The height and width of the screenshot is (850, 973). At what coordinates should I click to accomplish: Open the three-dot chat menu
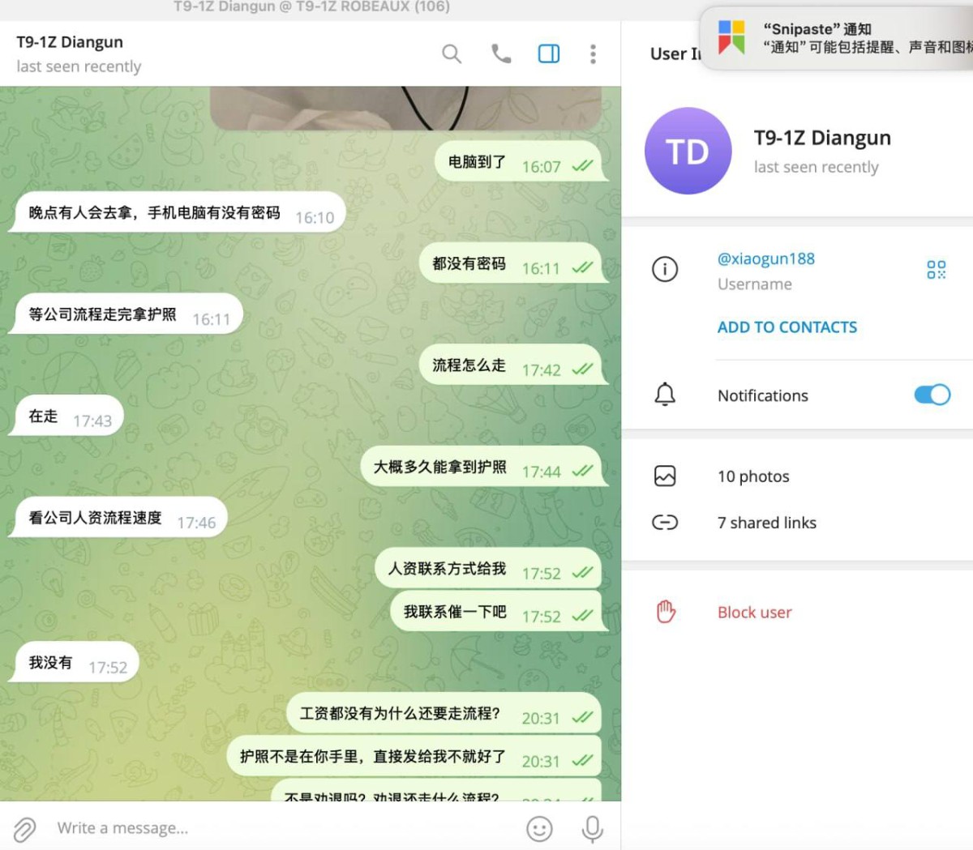pyautogui.click(x=593, y=54)
